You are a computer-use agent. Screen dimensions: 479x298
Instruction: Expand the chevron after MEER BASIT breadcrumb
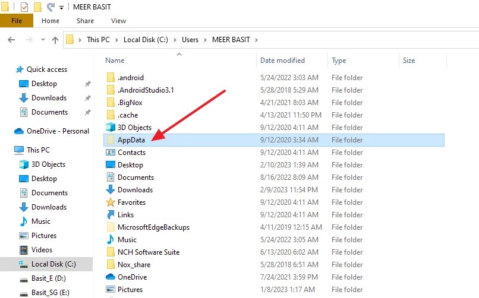[x=256, y=40]
